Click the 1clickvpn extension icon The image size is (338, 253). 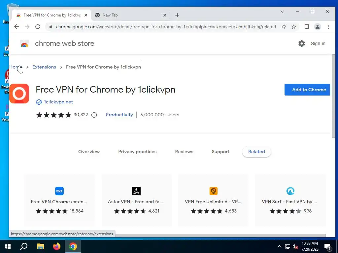(x=19, y=94)
